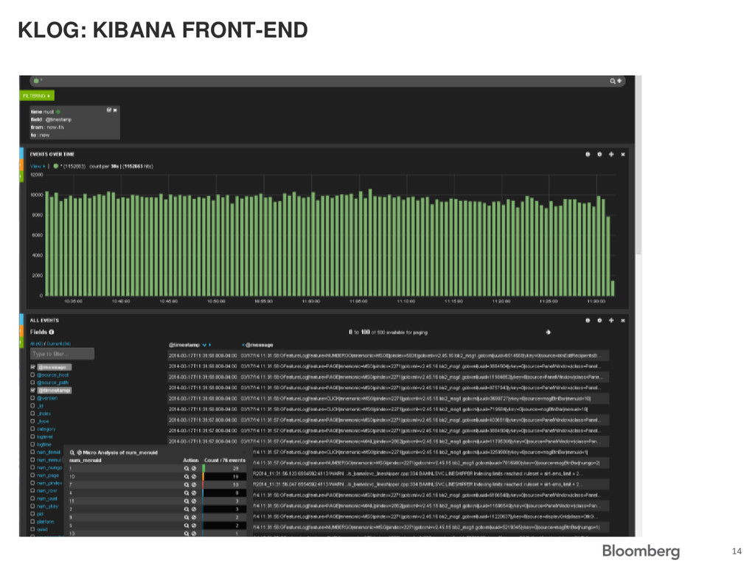Check the @source_path field checkbox
Screen dimensions: 755x566
(x=32, y=382)
